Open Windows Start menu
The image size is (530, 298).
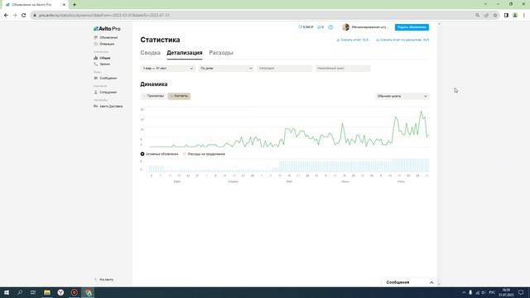coord(7,292)
